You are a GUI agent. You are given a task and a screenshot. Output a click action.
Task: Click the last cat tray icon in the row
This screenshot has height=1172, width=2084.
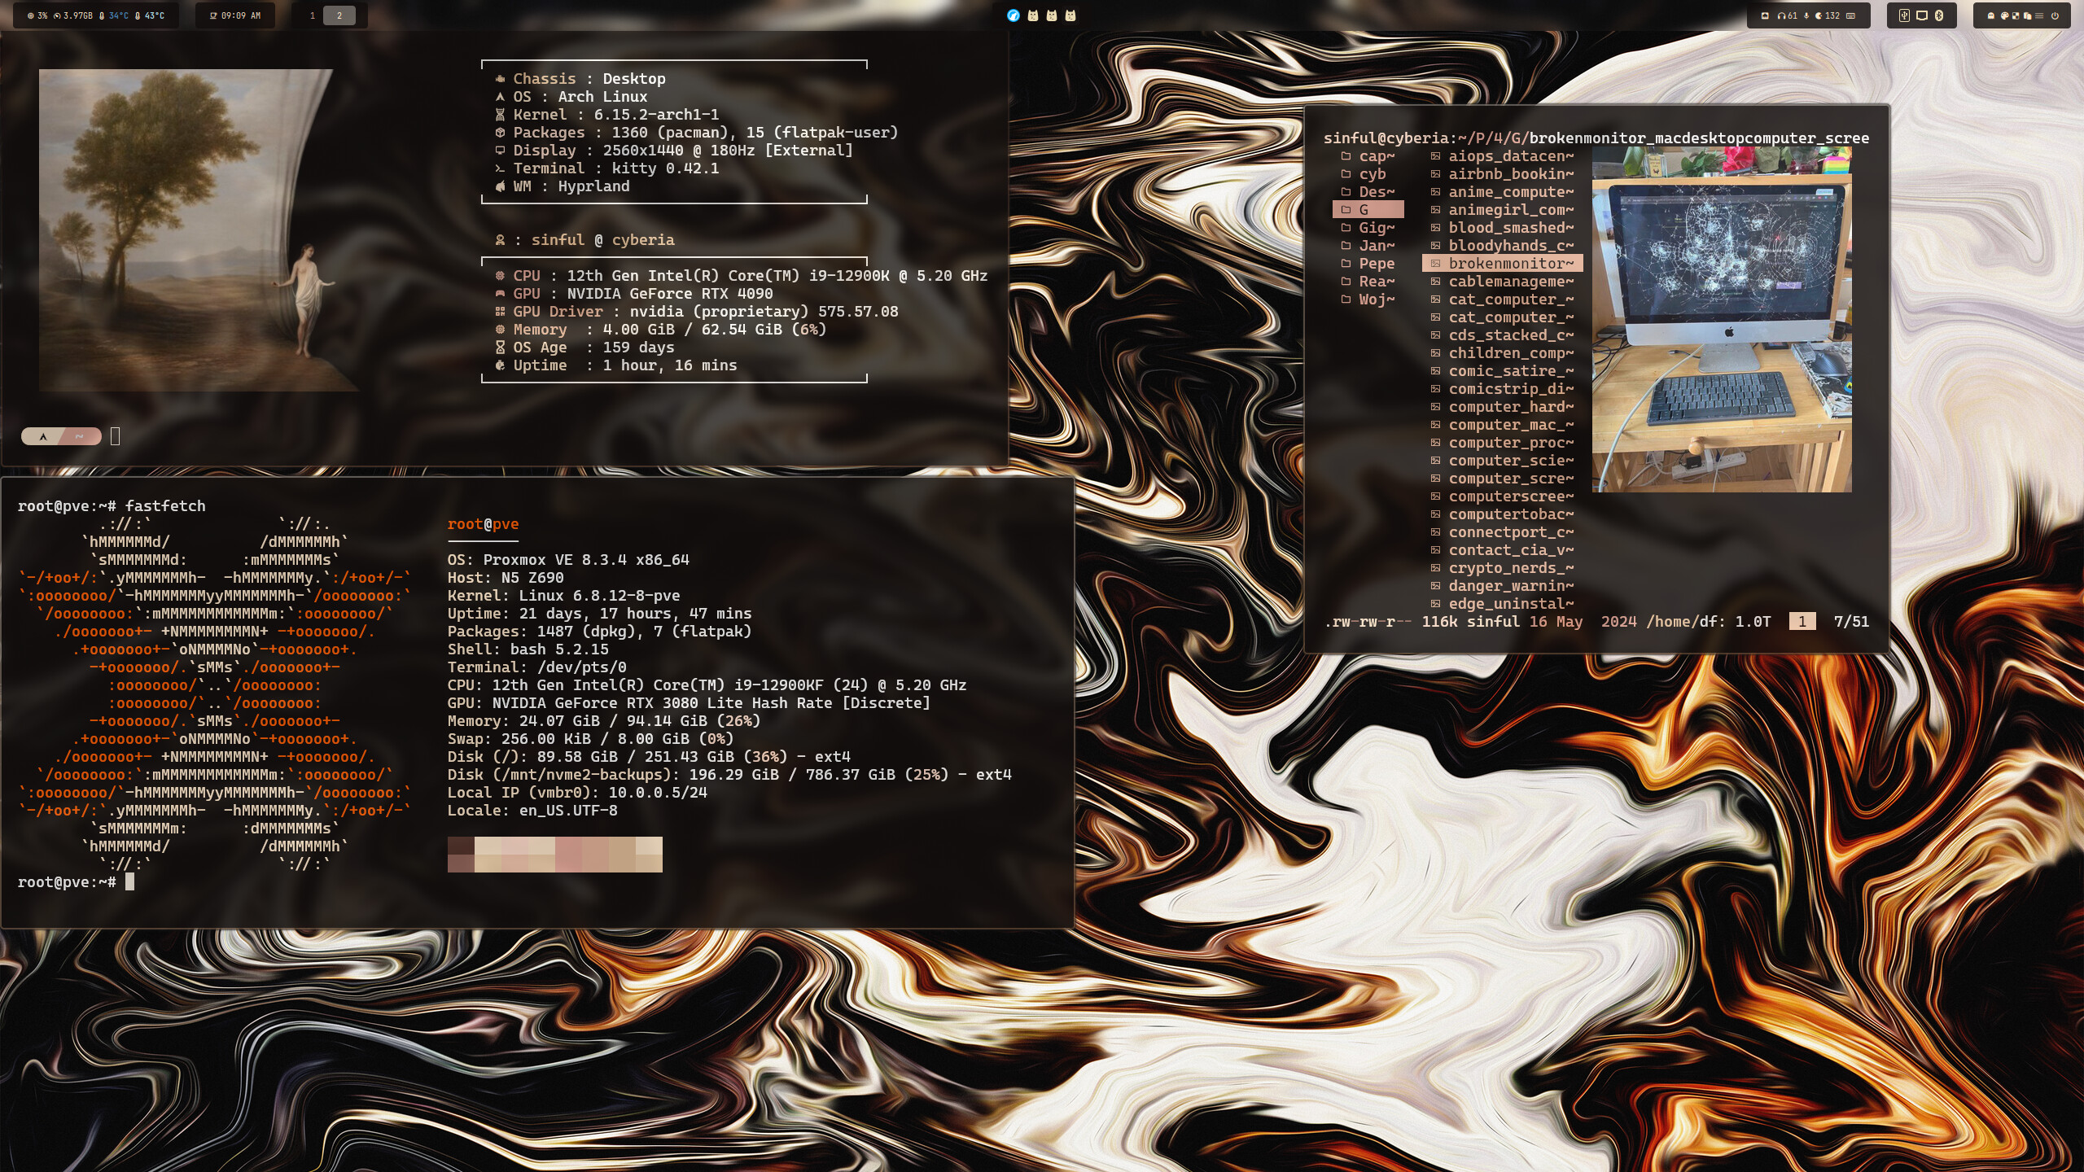[x=1070, y=15]
